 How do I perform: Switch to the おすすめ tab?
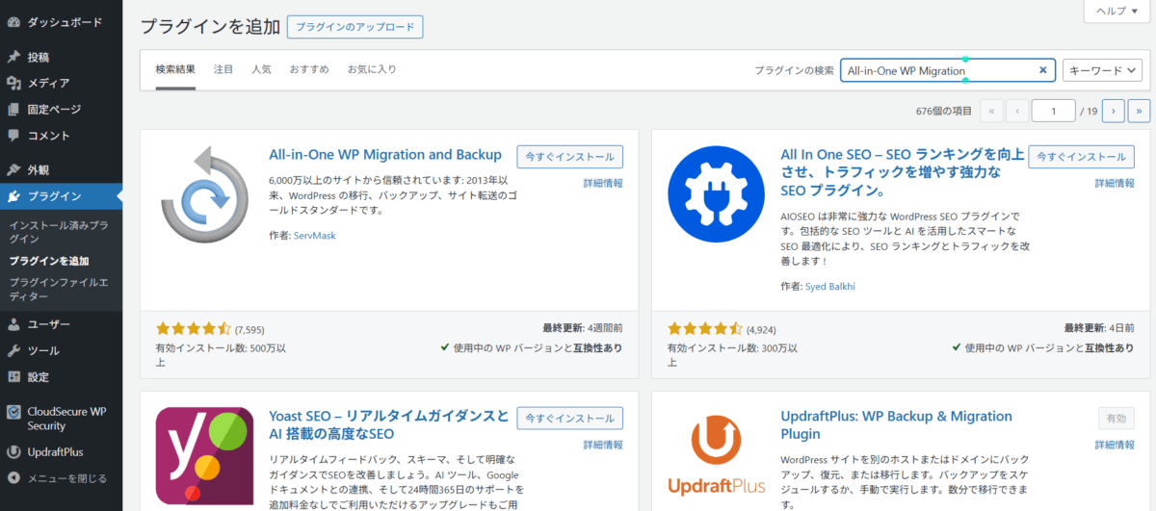point(309,69)
